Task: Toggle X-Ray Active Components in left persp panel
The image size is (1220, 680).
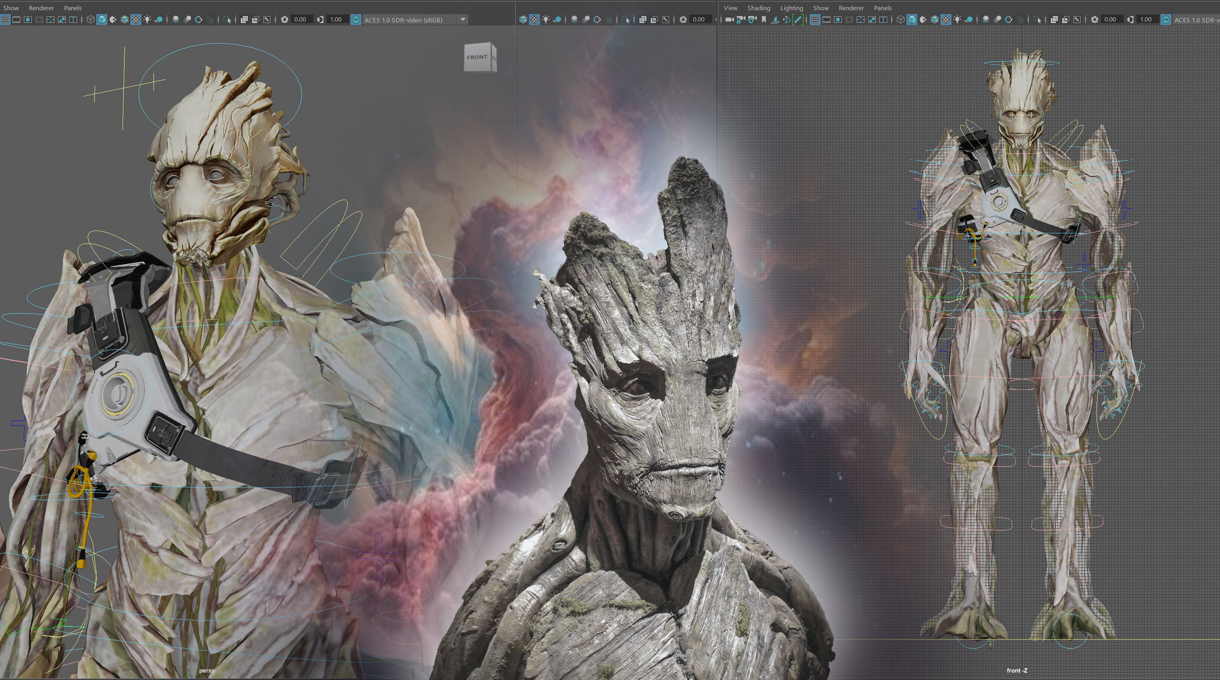Action: click(x=256, y=20)
